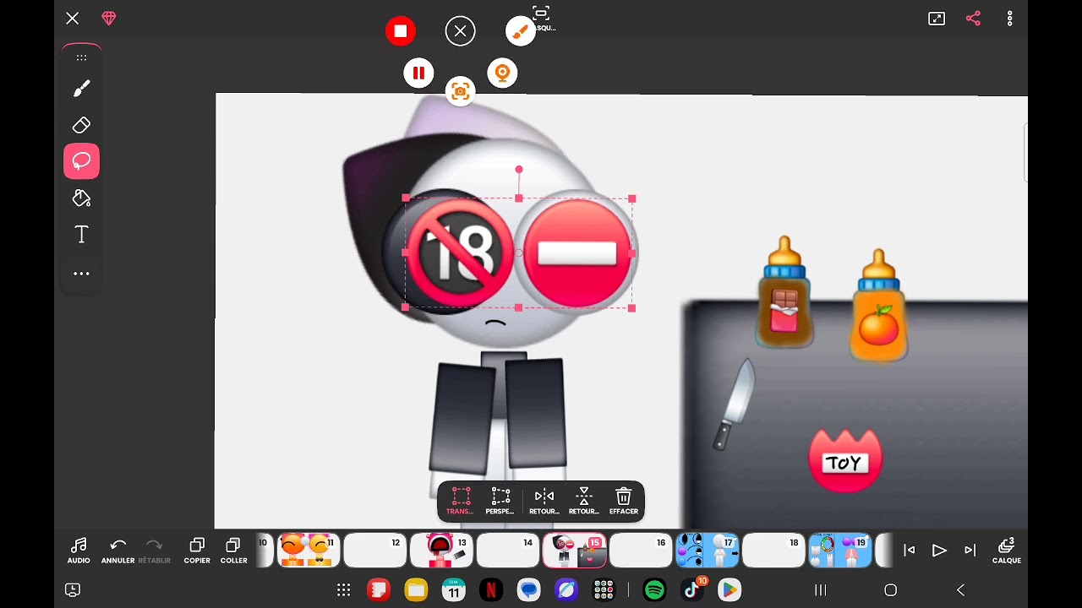
Task: Choose the Perspective selection option
Action: pos(500,500)
